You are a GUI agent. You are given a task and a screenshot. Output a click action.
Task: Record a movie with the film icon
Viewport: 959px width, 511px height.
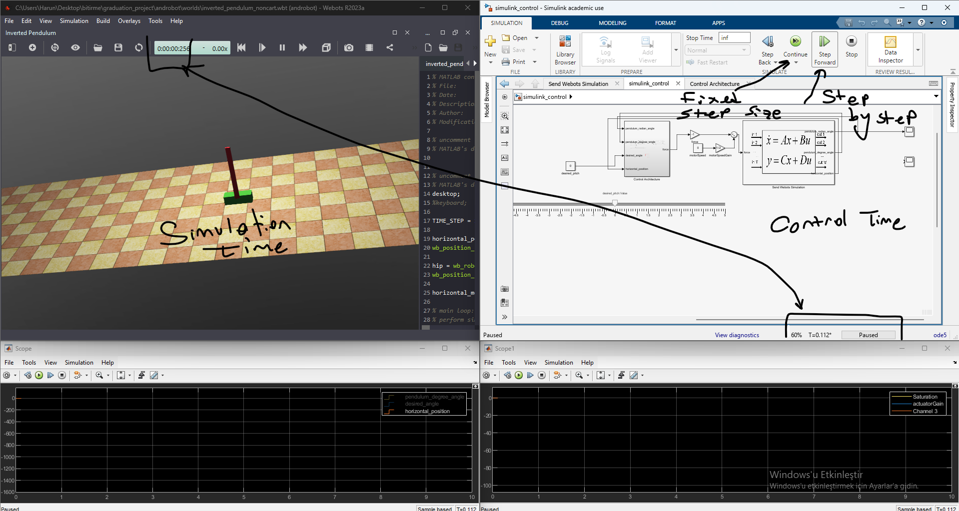(x=369, y=47)
